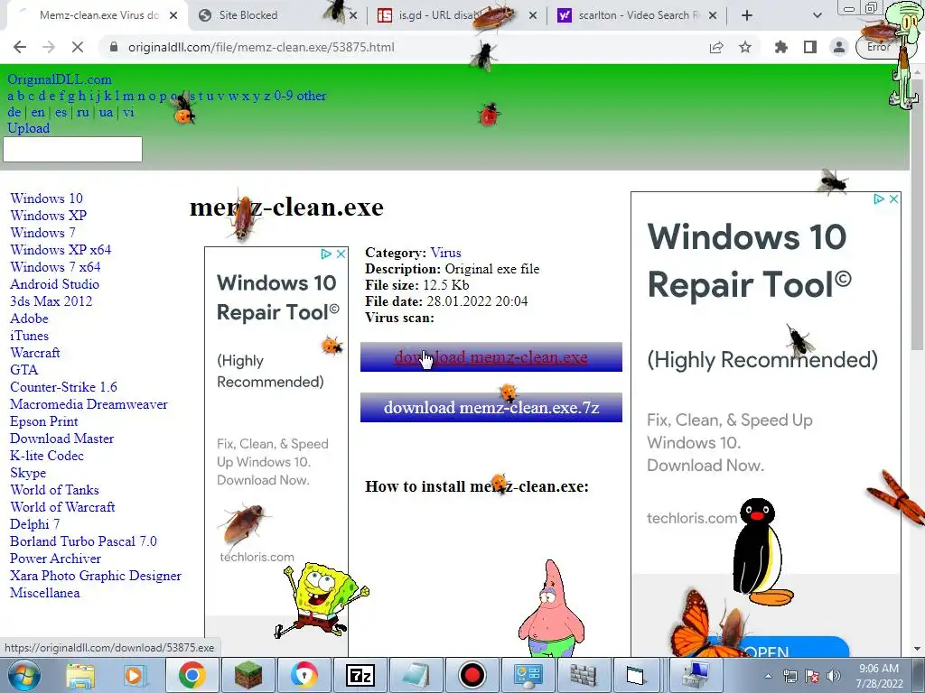Open Google Chrome taskbar icon
Viewport: 925px width, 693px height.
[x=192, y=675]
